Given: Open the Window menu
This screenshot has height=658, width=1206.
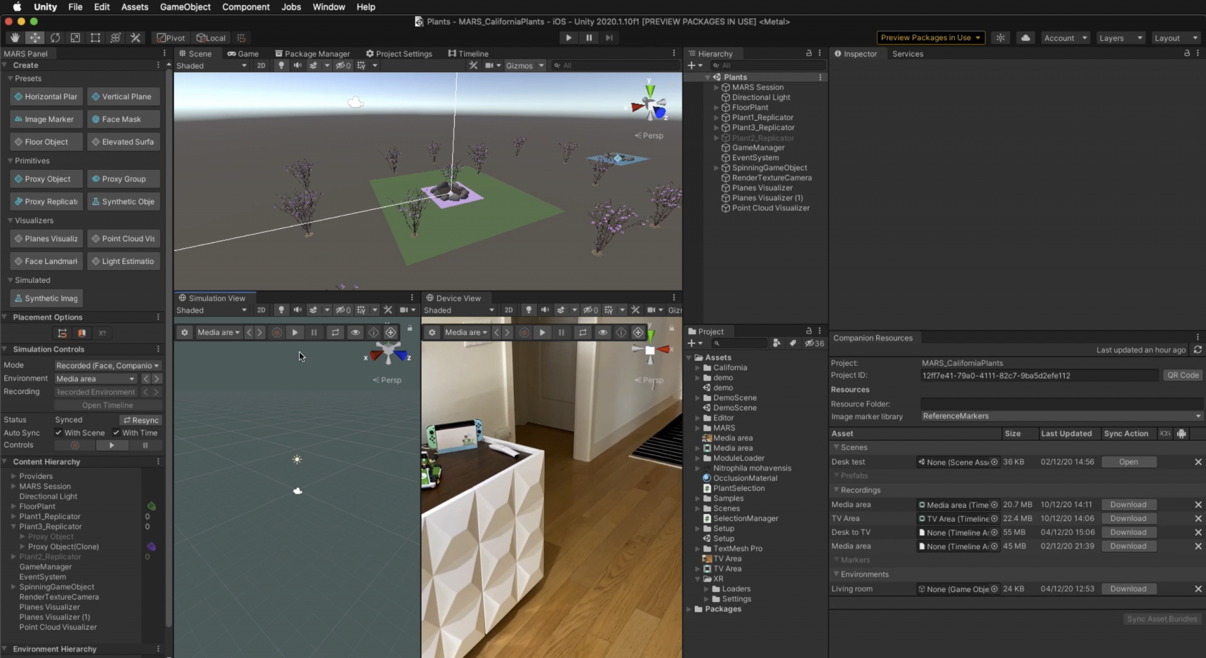Looking at the screenshot, I should [x=329, y=7].
